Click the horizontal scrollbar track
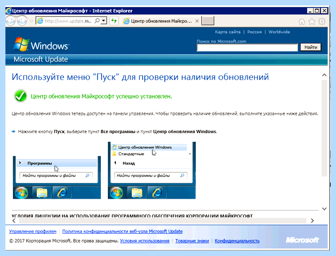 pos(163,221)
